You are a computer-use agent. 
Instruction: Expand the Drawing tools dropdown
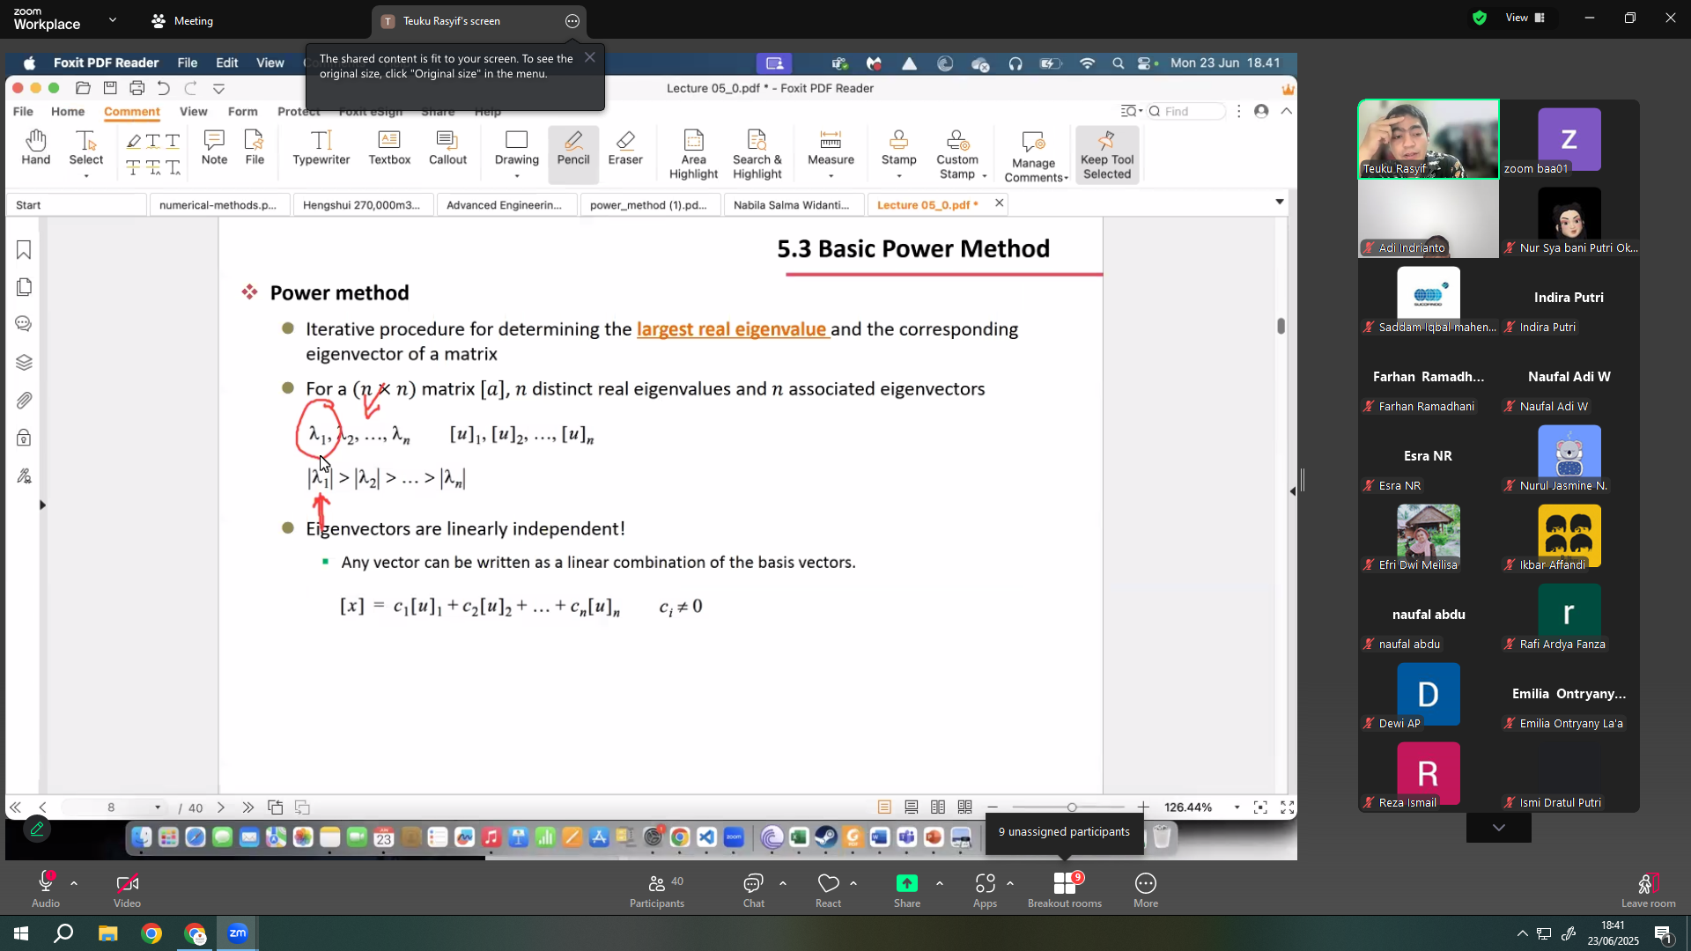click(517, 176)
